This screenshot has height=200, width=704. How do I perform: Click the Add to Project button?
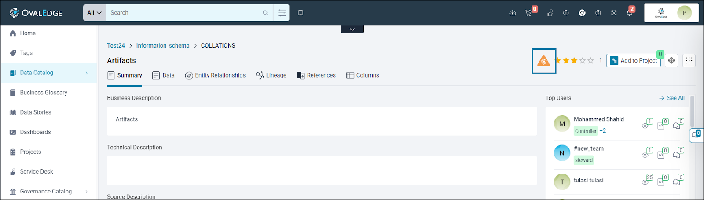click(634, 61)
